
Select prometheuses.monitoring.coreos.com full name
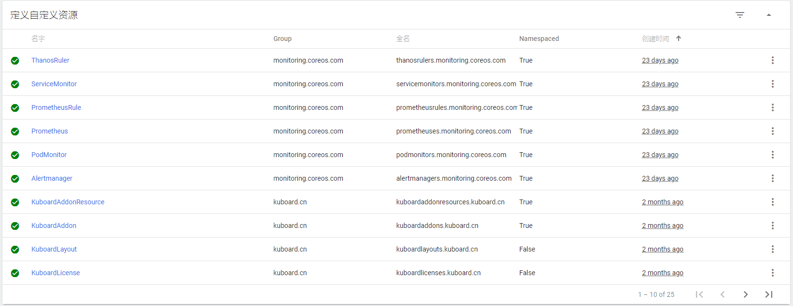454,131
